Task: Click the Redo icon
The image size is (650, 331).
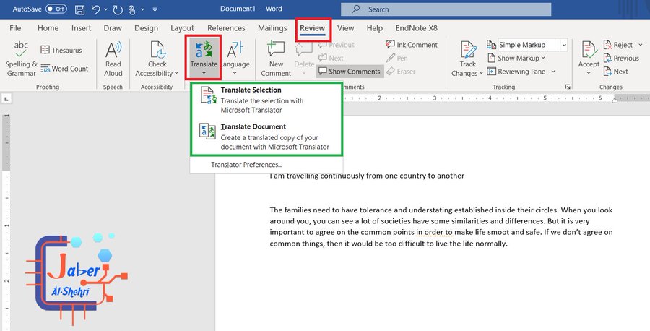Action: tap(117, 9)
